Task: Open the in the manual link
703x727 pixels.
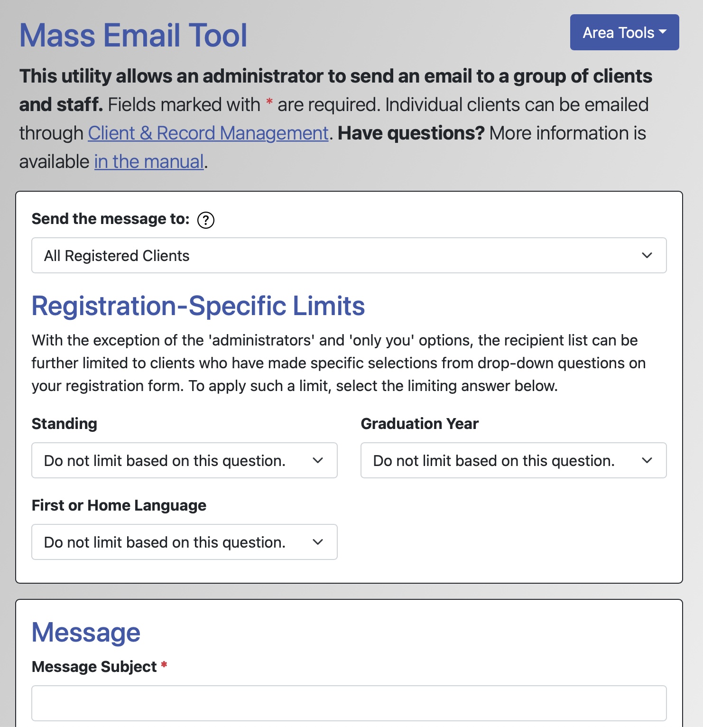Action: [148, 161]
